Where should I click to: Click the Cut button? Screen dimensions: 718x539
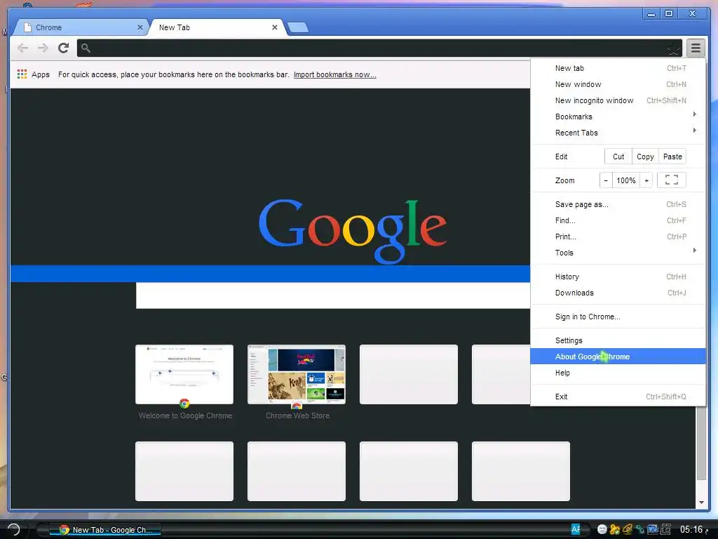tap(618, 157)
